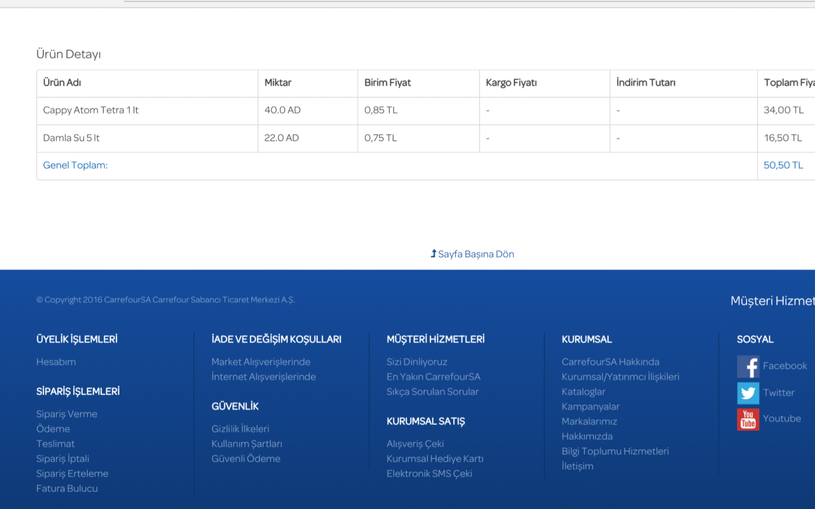
Task: Open En Yakın CarrefourSA link
Action: coord(433,377)
